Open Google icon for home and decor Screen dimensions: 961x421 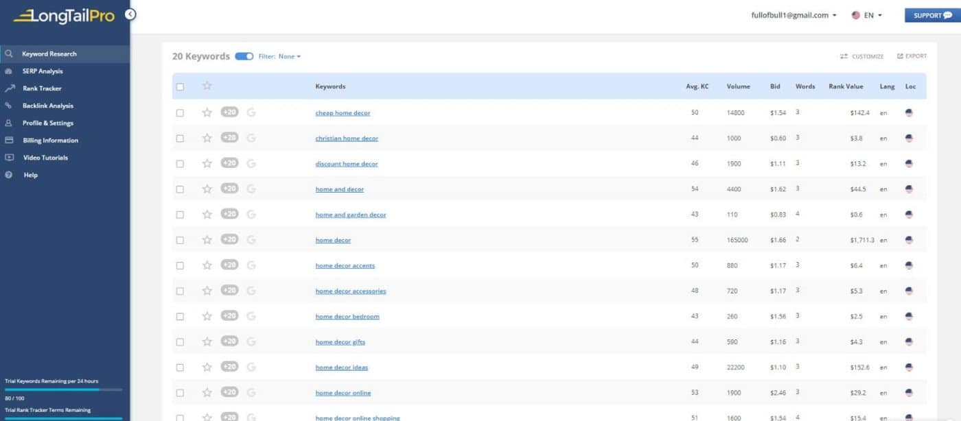coord(251,189)
